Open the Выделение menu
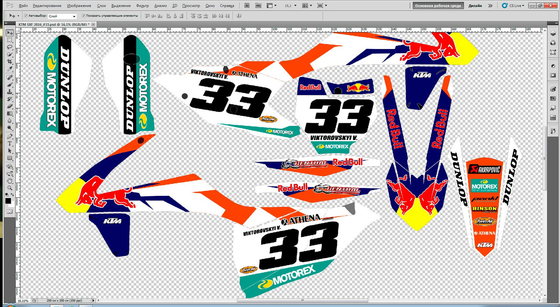The height and width of the screenshot is (307, 560). click(121, 6)
